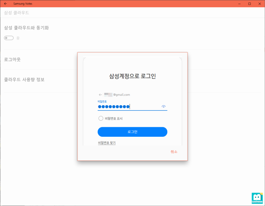Viewport: 265px width, 206px height.
Task: Click the blue 로그인 button
Action: 132,132
